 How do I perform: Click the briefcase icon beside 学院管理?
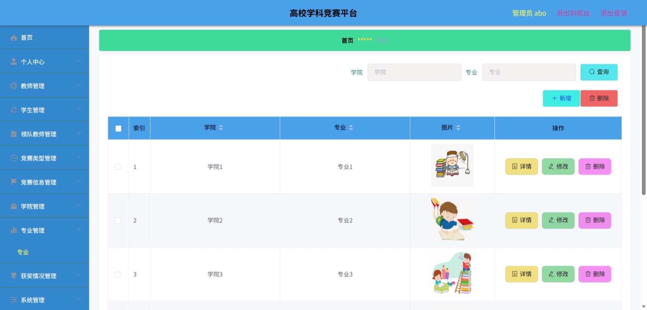14,206
